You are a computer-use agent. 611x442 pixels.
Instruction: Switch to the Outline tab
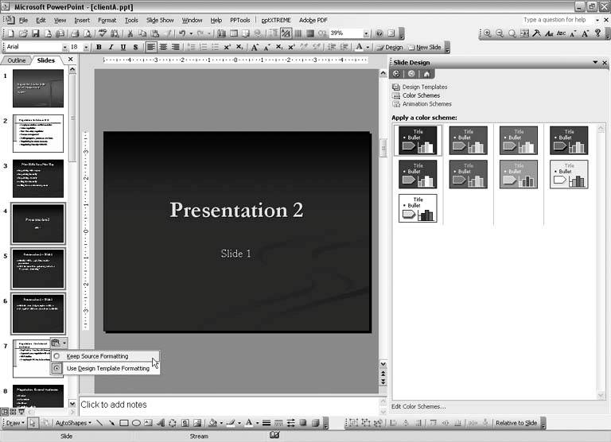[x=17, y=60]
